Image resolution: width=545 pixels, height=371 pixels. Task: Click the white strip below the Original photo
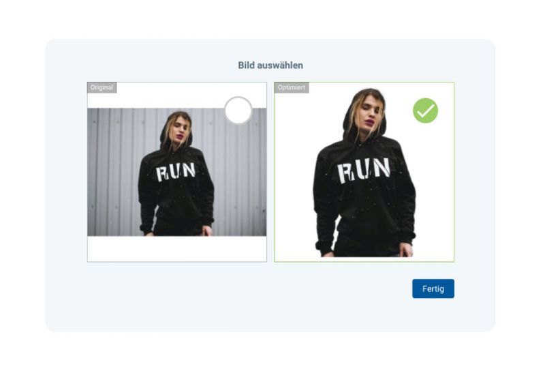coord(177,248)
